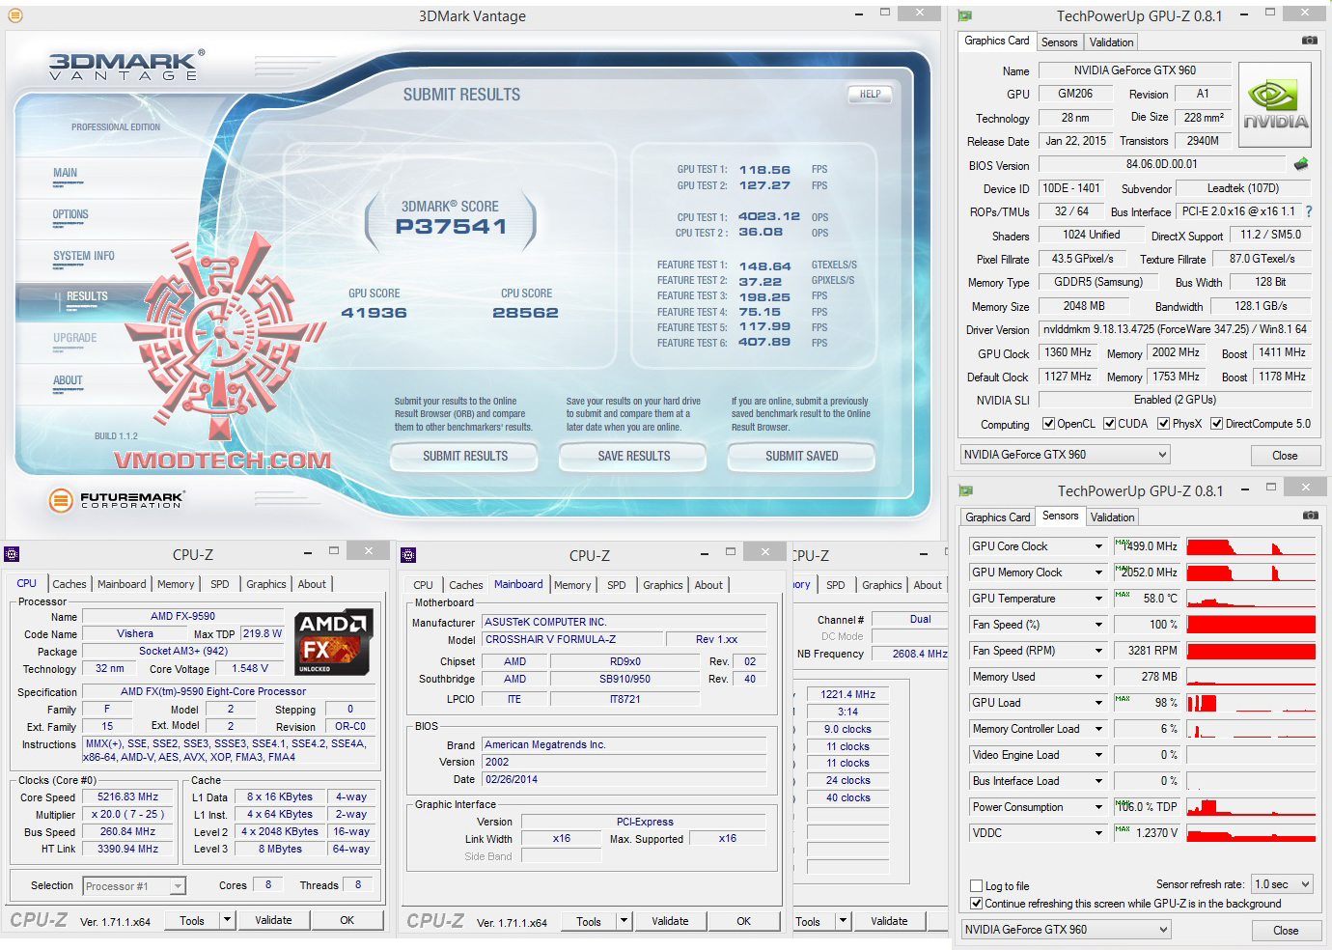Open the Fan Speed (RPM) sensor dropdown

pos(1098,651)
